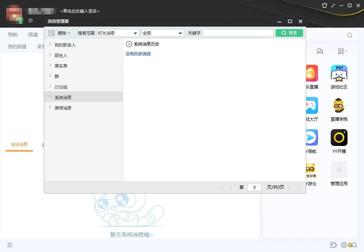The height and width of the screenshot is (252, 364).
Task: Click the 系统消息历史 heading text
Action: point(147,44)
